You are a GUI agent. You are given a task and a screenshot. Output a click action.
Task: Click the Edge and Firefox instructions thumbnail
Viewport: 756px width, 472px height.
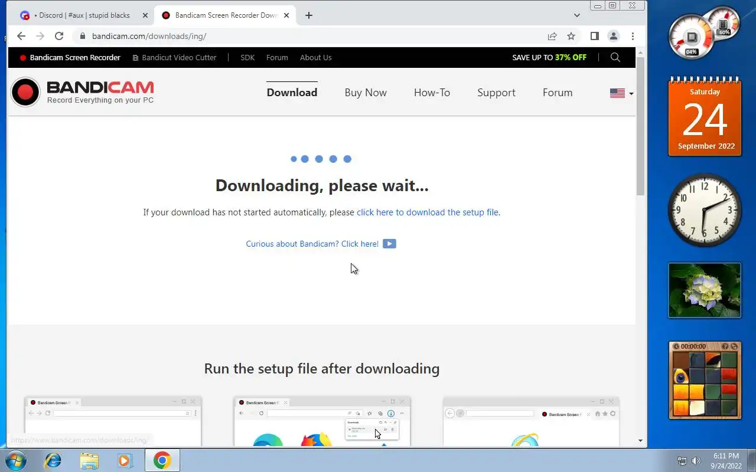point(322,421)
